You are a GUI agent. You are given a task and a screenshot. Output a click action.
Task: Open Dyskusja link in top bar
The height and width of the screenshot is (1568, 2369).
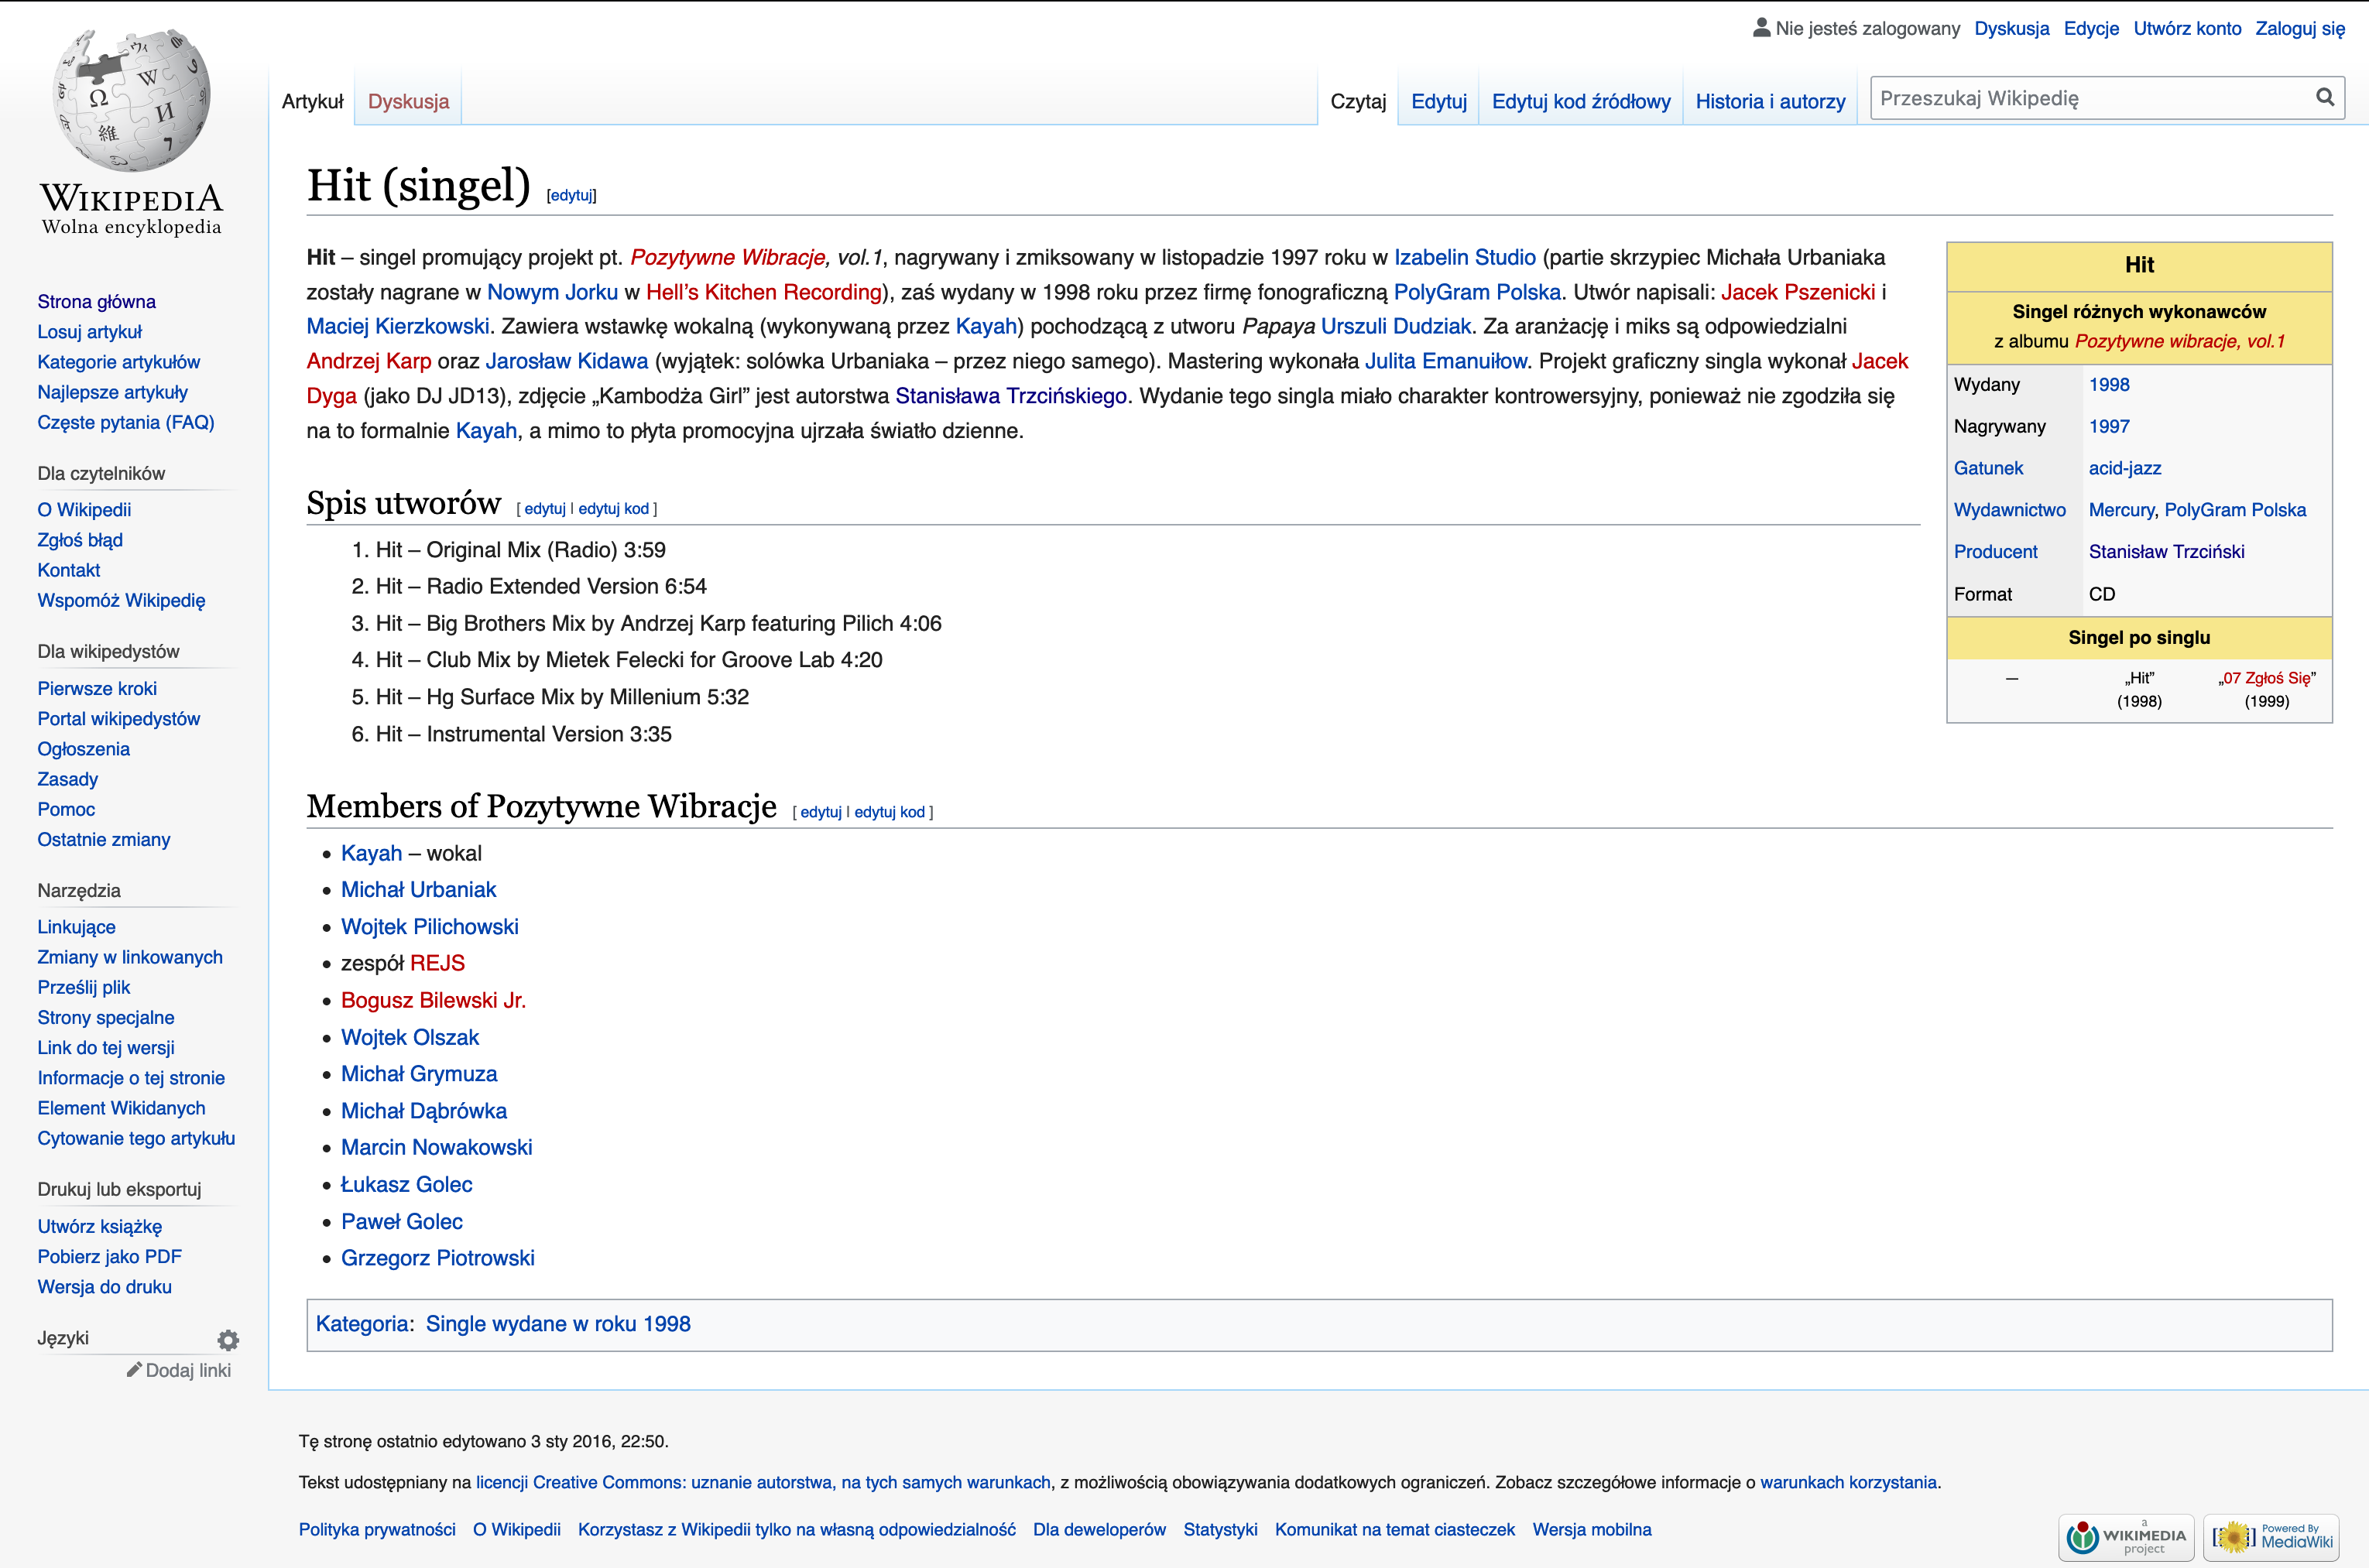pyautogui.click(x=2011, y=28)
